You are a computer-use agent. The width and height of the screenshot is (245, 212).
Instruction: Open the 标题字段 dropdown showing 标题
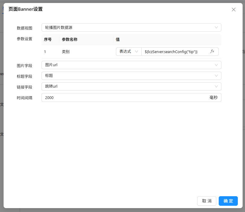[131, 76]
